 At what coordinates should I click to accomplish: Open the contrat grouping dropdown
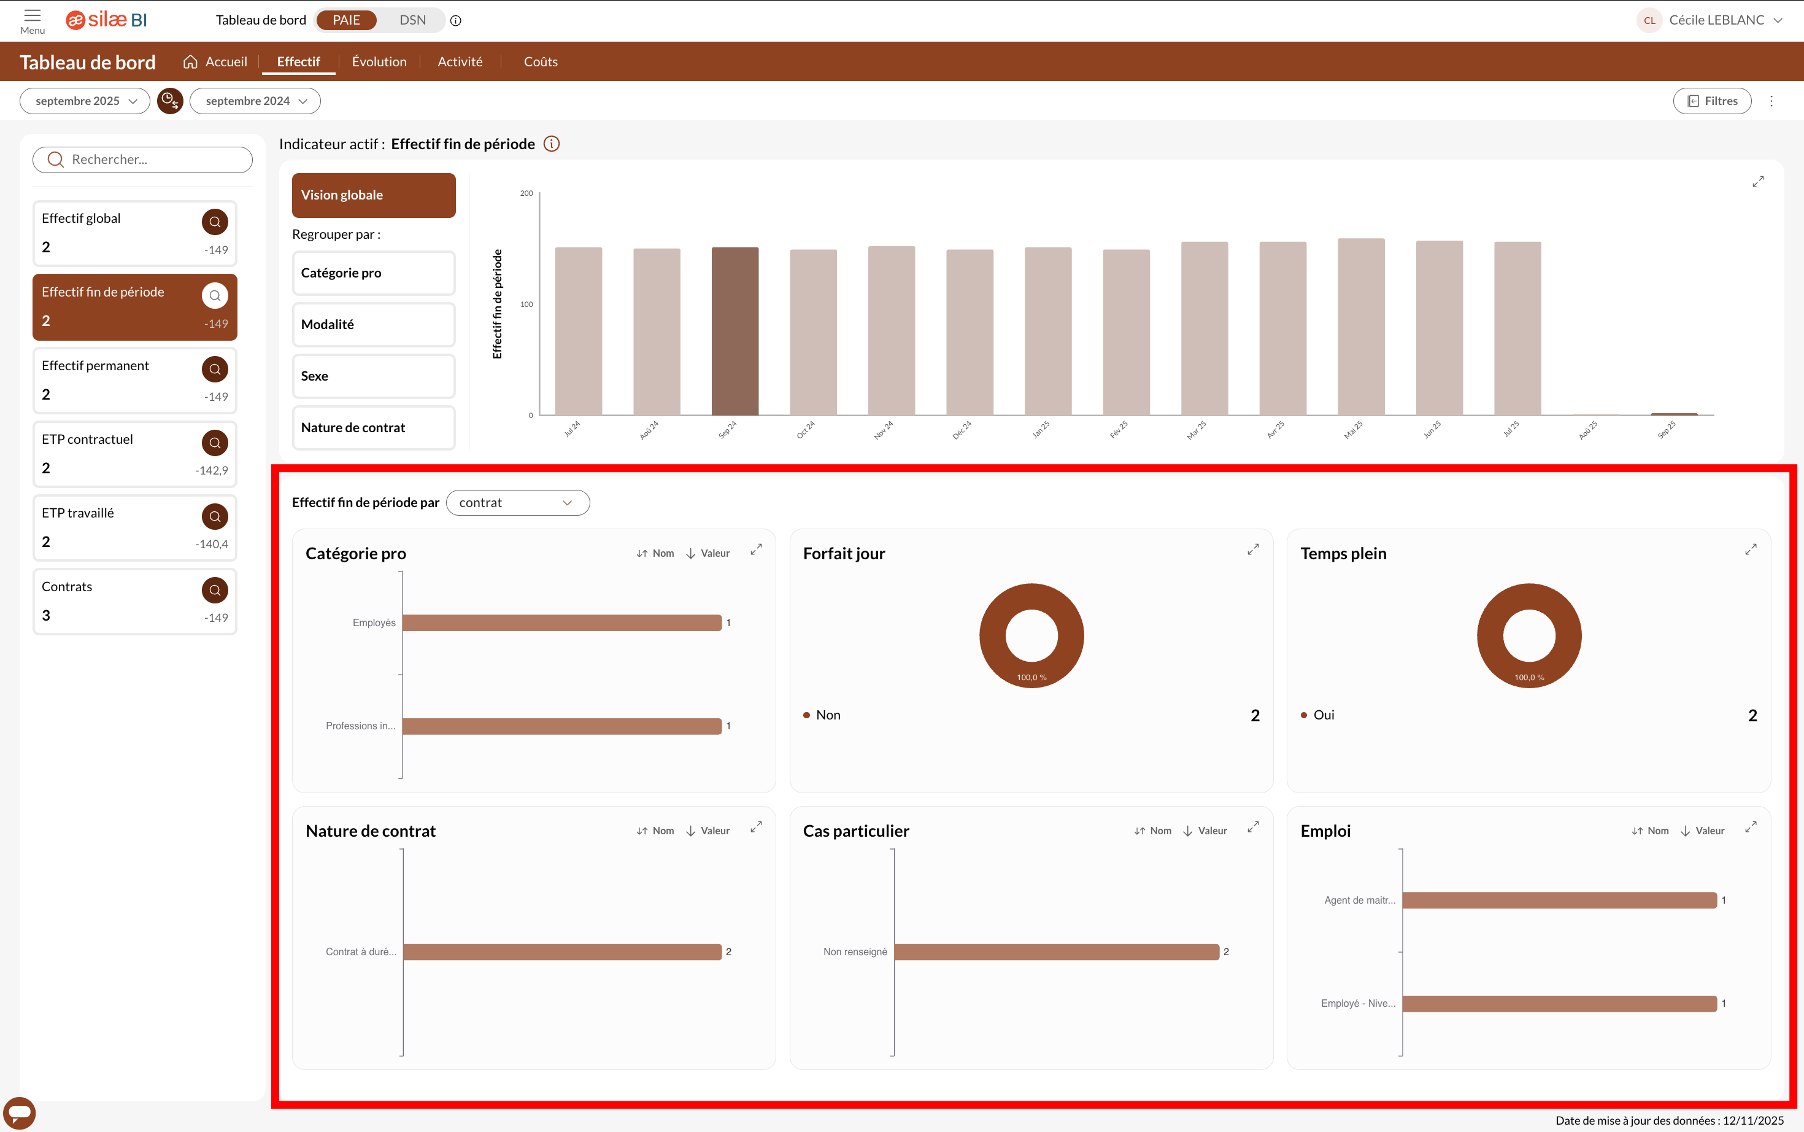pos(517,502)
